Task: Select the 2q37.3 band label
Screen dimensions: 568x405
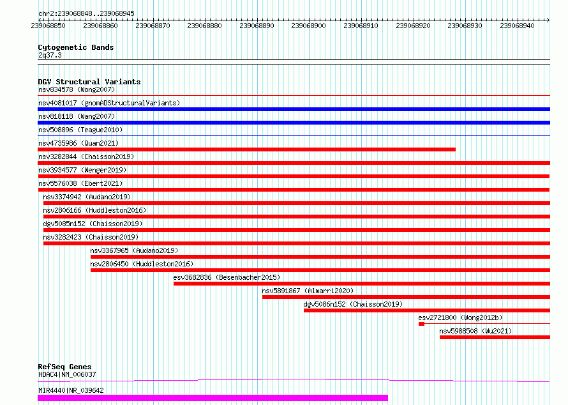Action: 50,56
